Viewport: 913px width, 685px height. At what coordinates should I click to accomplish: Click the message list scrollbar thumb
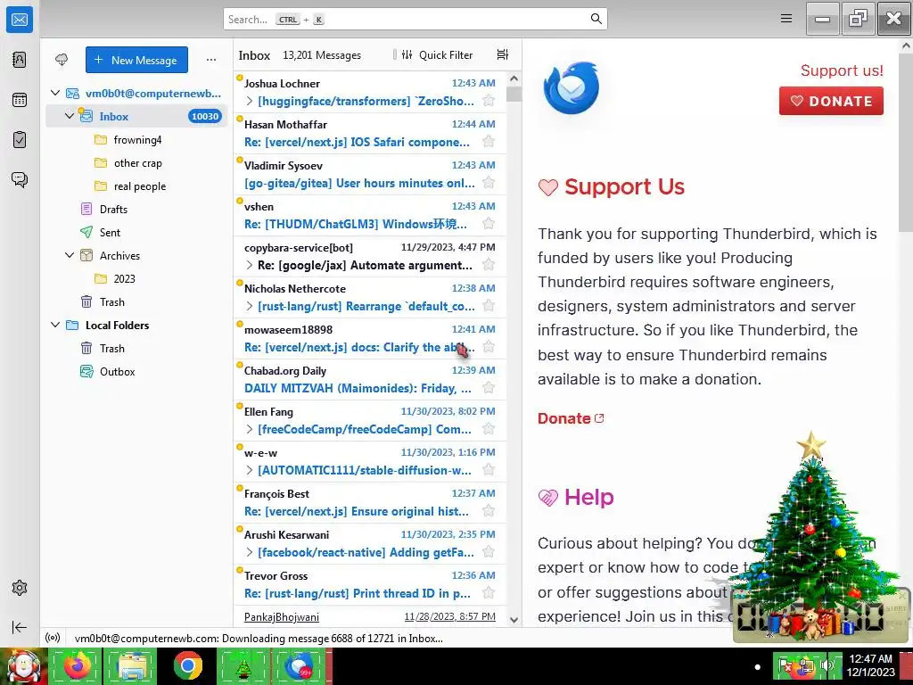point(514,94)
